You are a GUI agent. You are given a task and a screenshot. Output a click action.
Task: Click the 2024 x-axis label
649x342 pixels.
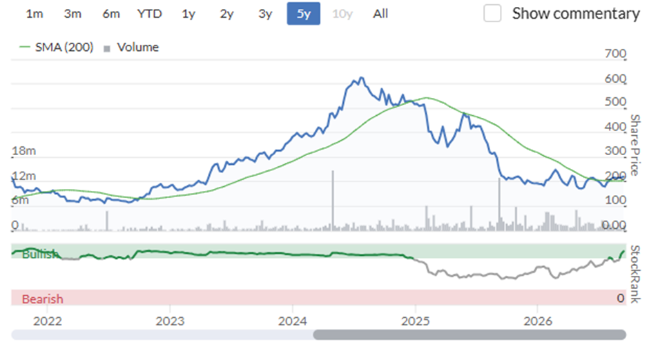[293, 321]
